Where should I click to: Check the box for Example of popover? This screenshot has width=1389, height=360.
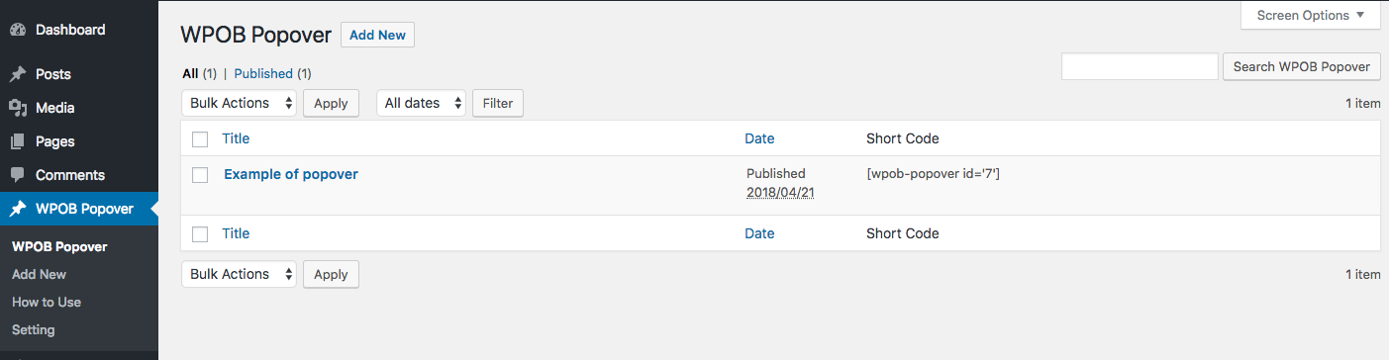200,175
